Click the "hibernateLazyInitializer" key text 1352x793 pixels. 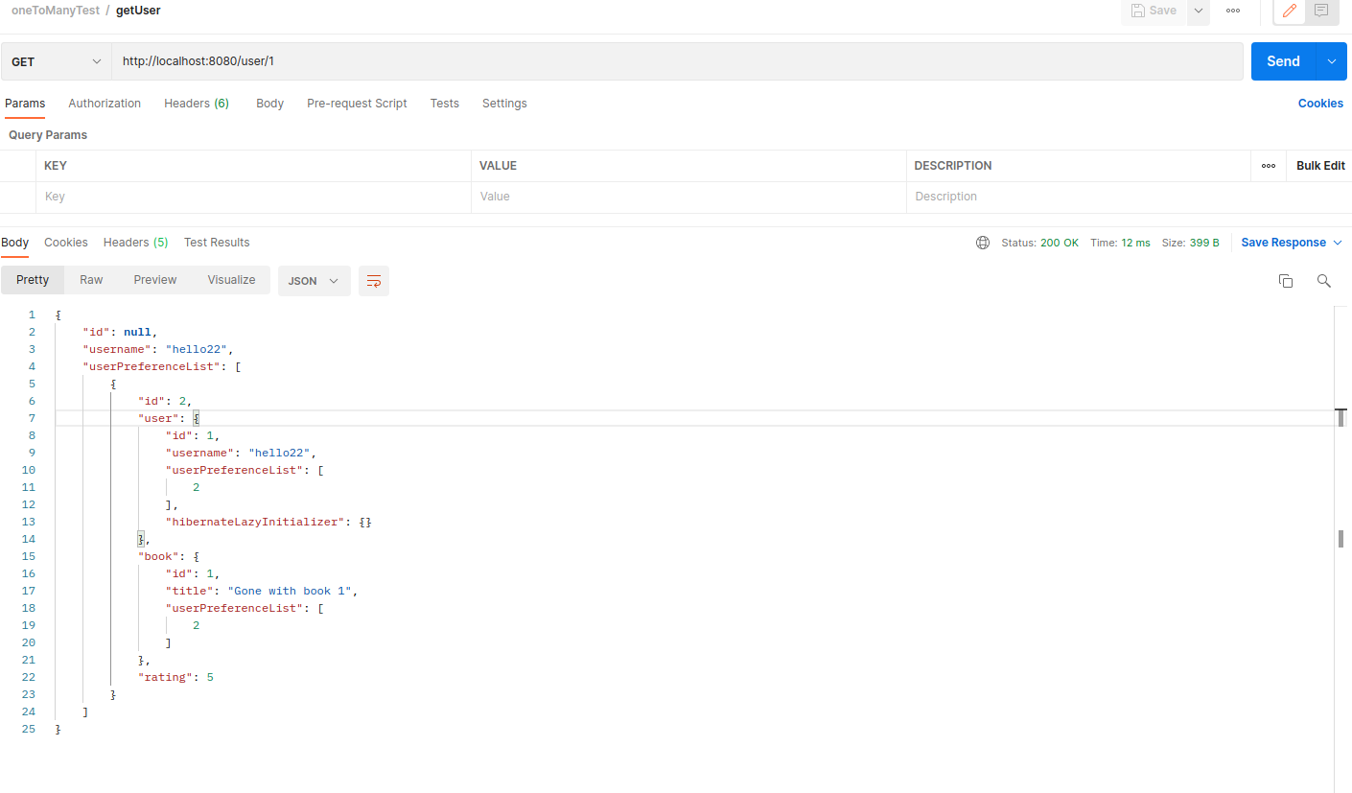(256, 522)
